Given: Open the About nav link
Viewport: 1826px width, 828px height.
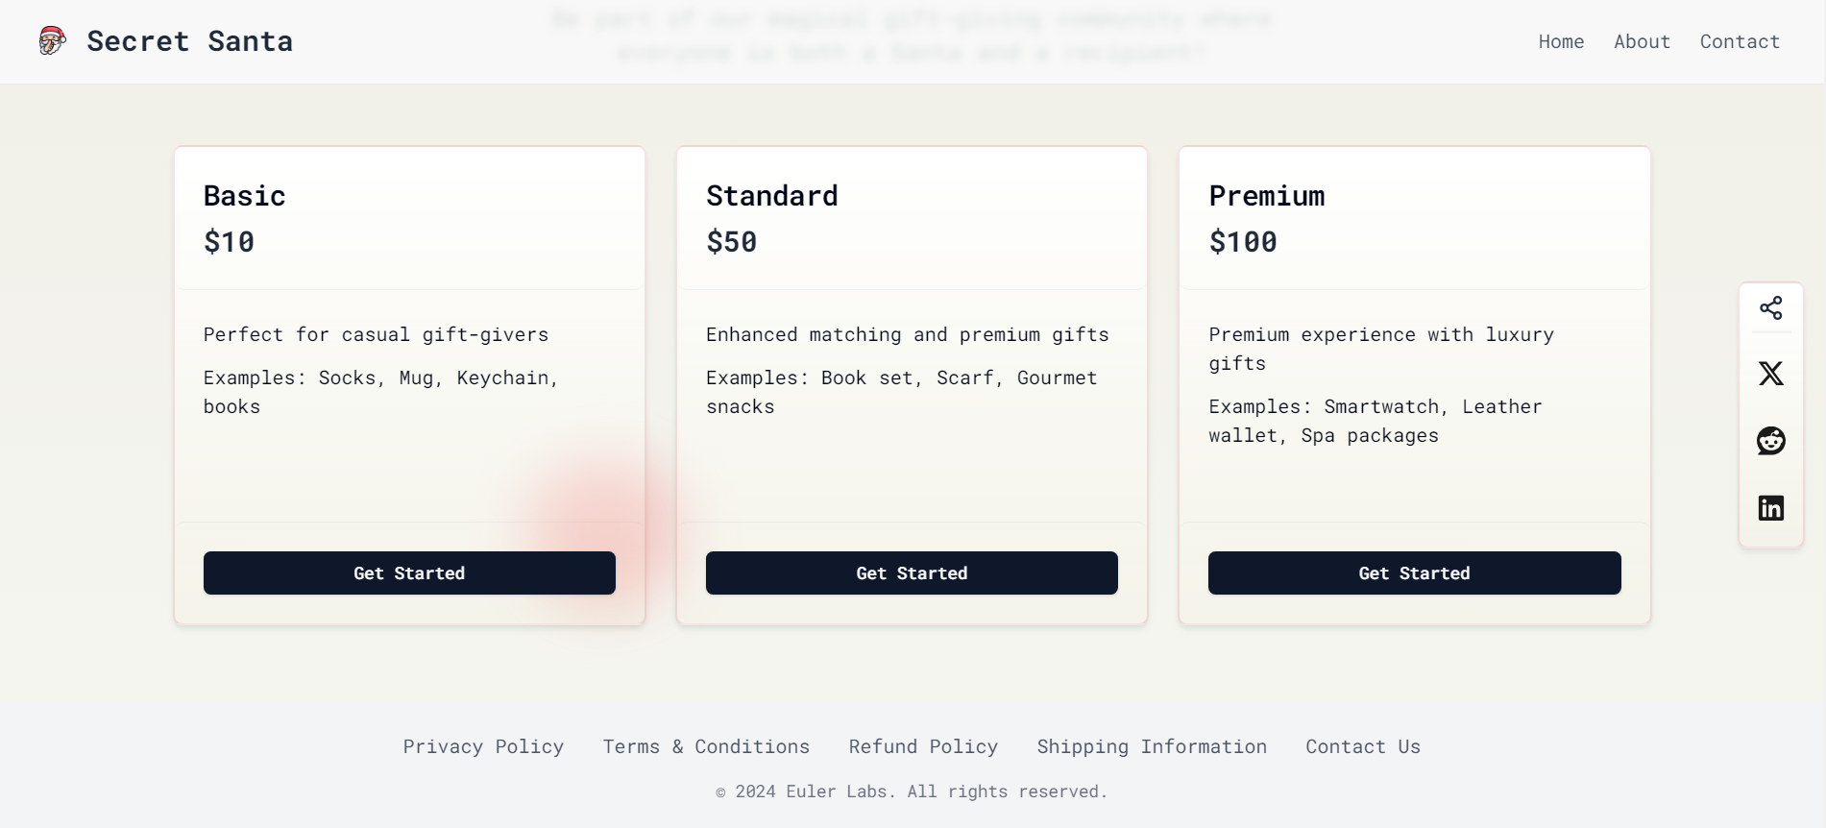Looking at the screenshot, I should tap(1642, 41).
